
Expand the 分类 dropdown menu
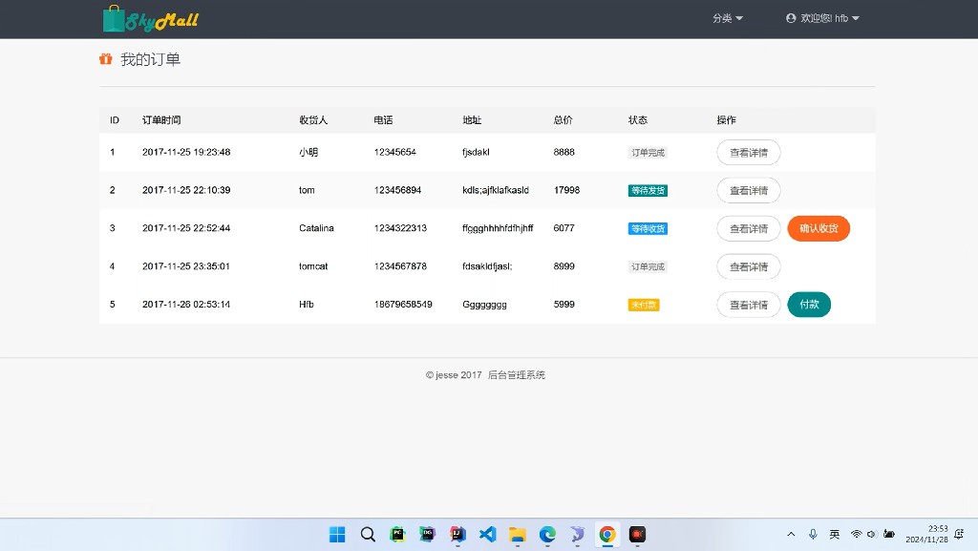(727, 18)
